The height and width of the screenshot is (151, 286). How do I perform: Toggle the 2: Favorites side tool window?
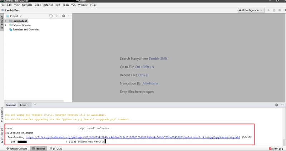(2, 115)
